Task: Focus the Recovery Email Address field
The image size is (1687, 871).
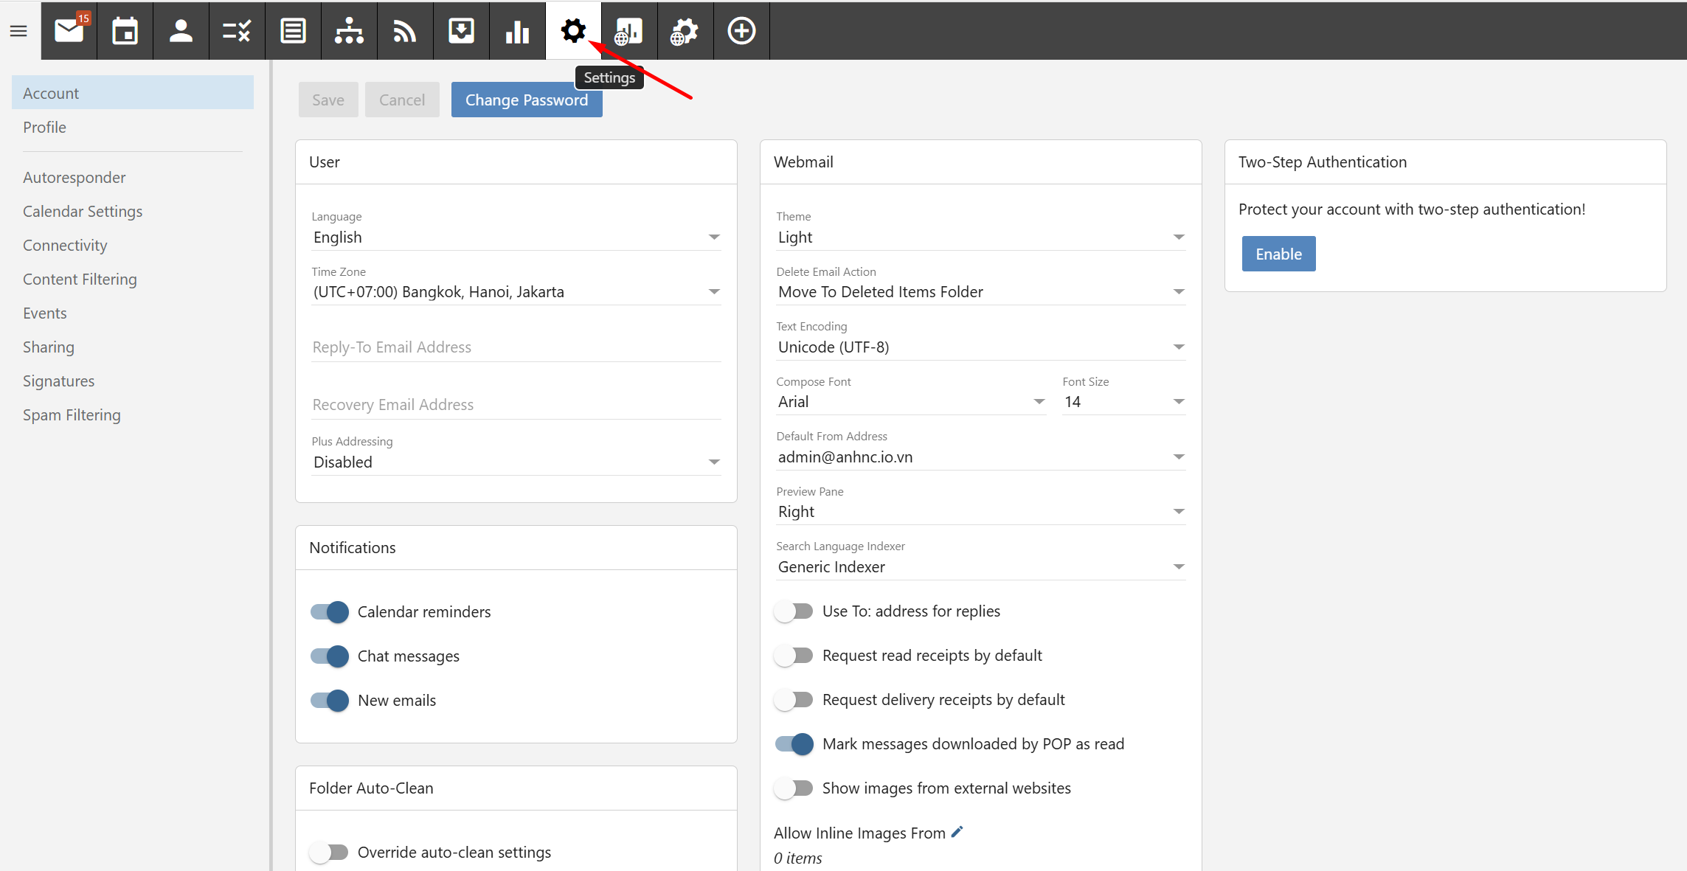Action: pyautogui.click(x=516, y=405)
